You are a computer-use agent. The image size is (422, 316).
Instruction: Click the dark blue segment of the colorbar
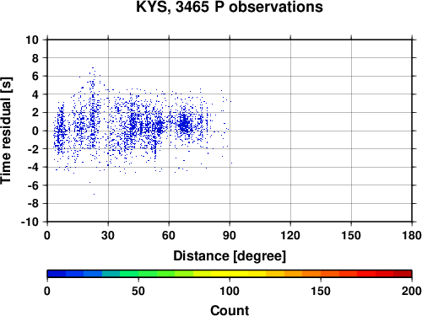pyautogui.click(x=57, y=274)
